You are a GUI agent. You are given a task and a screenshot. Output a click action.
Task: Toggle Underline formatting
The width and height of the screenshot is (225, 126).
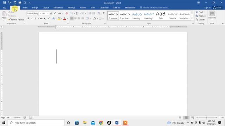[x=36, y=18]
